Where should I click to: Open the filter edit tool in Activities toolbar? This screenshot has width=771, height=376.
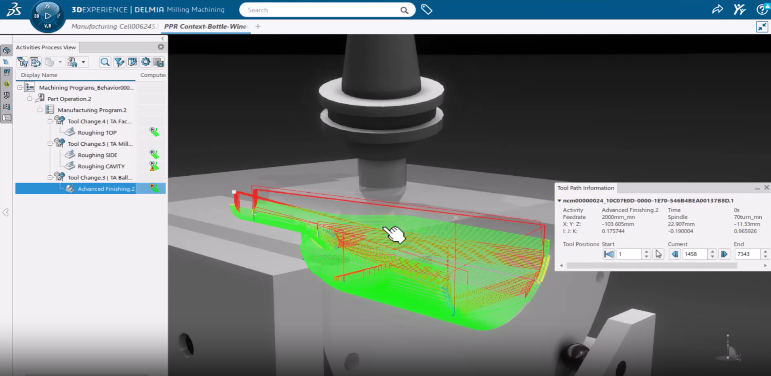pos(119,62)
